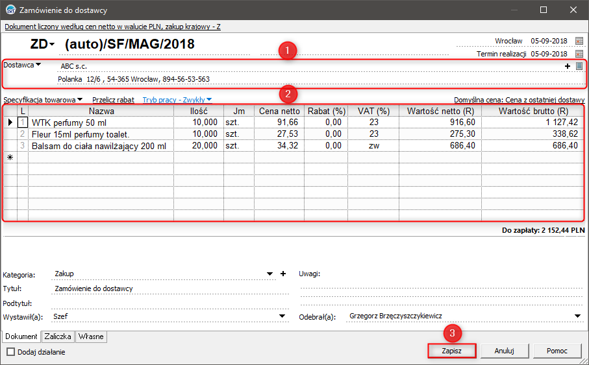Open Tryb pracy - Zwykły dropdown

pos(177,100)
